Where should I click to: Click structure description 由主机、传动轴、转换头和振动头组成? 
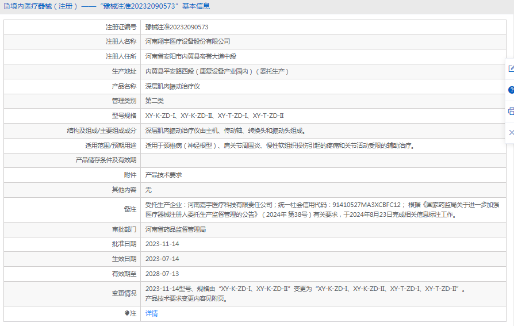[x=225, y=131]
